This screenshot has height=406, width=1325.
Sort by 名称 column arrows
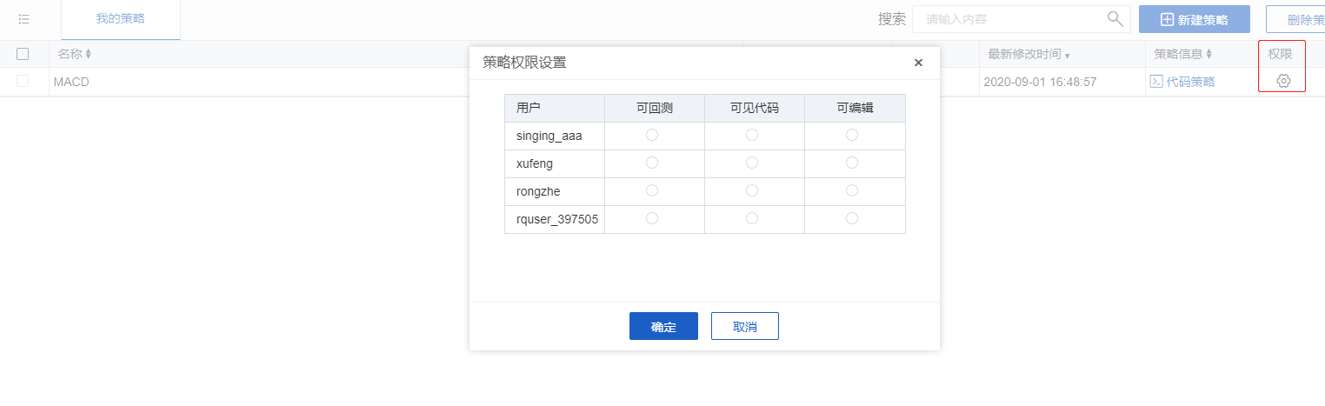(x=88, y=54)
